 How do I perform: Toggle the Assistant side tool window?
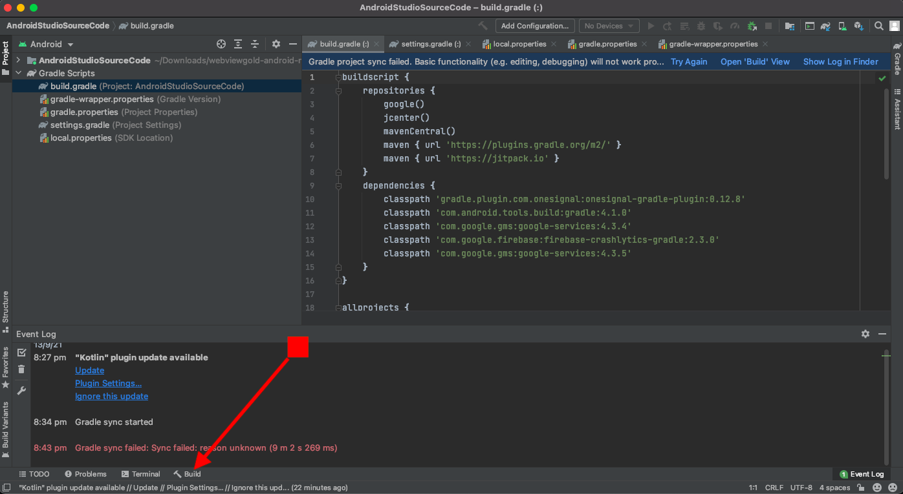point(897,108)
